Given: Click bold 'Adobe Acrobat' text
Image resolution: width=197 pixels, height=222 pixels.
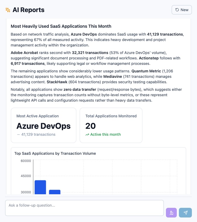Looking at the screenshot, I should pyautogui.click(x=24, y=53).
